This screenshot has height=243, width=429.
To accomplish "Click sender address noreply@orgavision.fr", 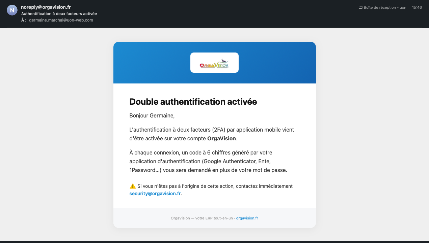I will point(46,7).
